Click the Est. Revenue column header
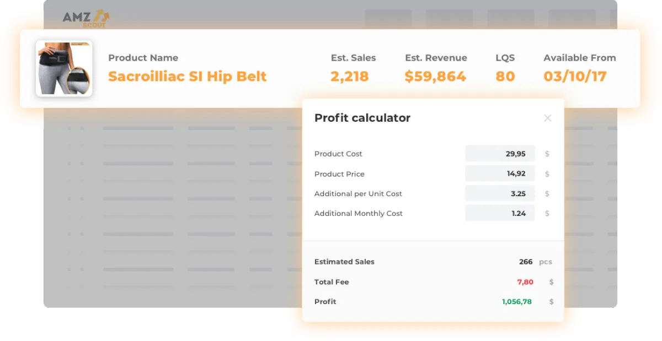662x341 pixels. coord(436,58)
